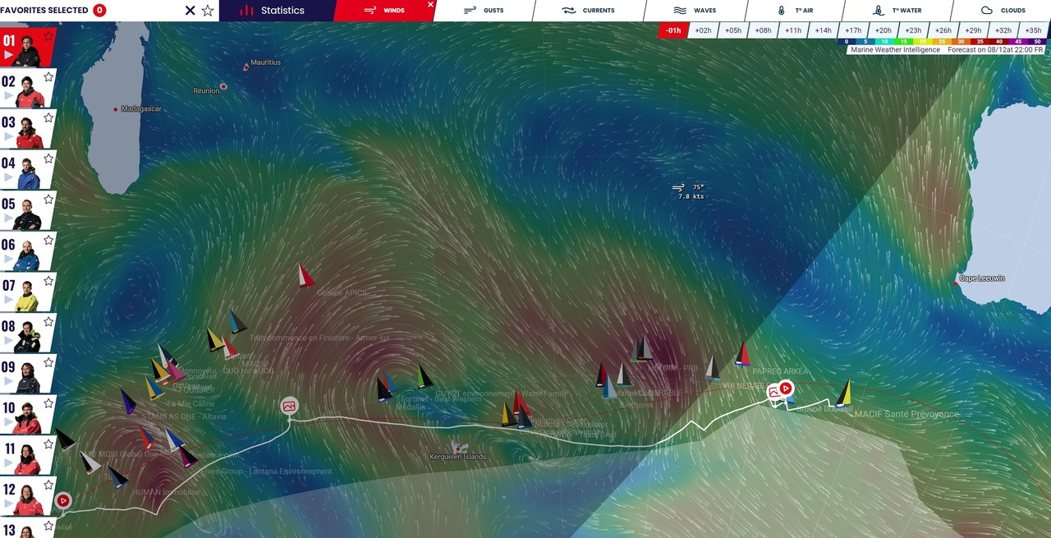Favorite skipper 01 with its star
1051x538 pixels.
point(48,36)
